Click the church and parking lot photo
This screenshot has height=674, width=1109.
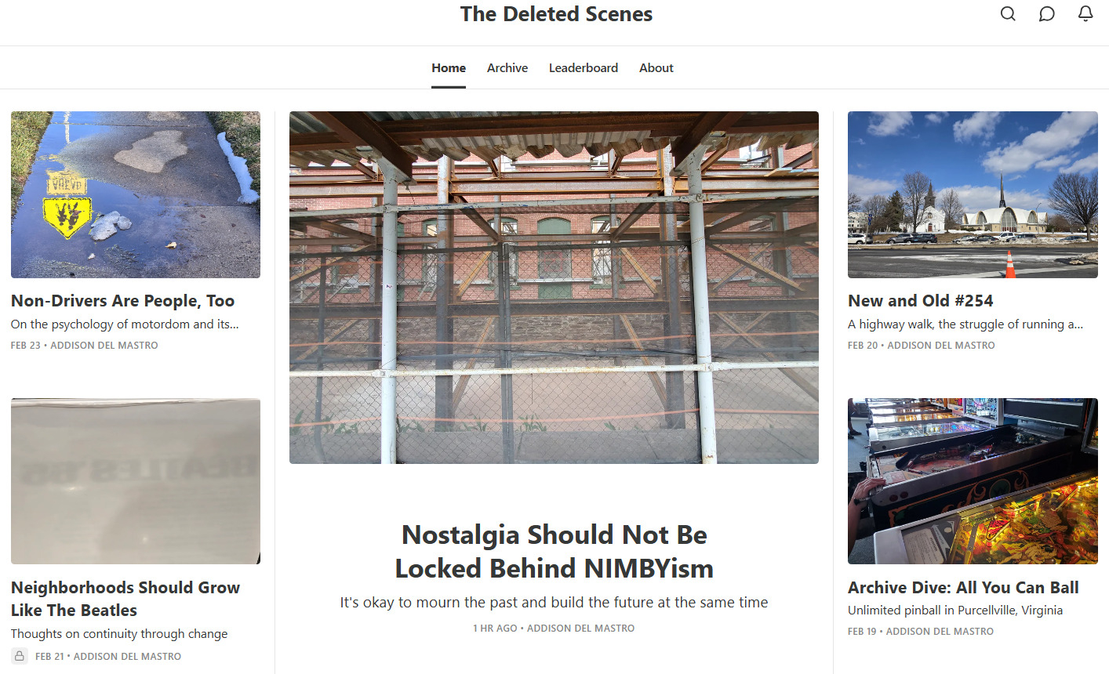pyautogui.click(x=973, y=194)
